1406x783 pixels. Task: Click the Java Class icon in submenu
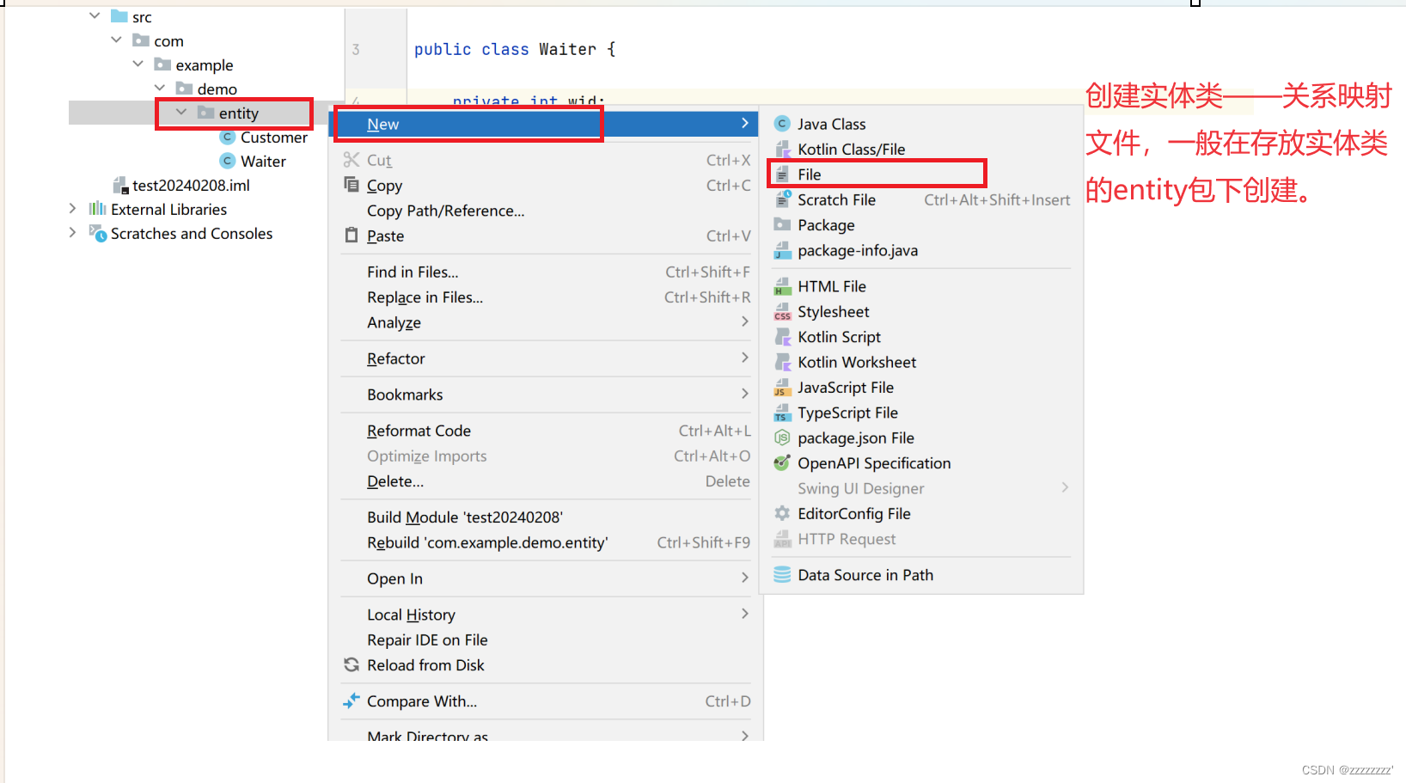click(x=782, y=124)
